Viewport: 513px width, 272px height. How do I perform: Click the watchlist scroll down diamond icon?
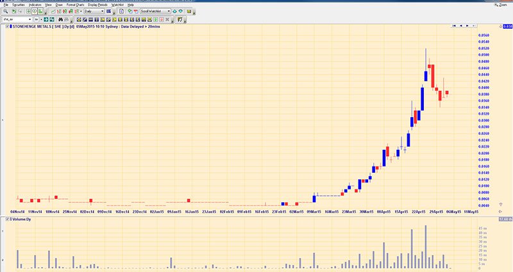click(x=180, y=11)
